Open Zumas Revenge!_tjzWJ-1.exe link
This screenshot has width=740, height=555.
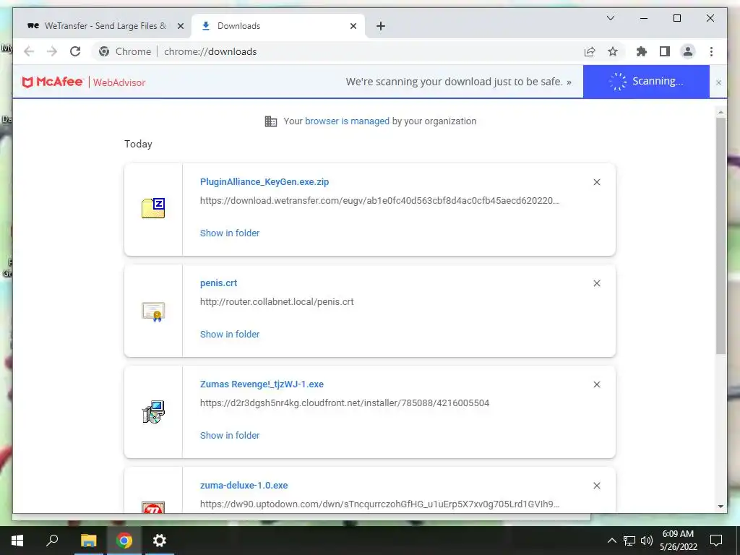click(262, 384)
